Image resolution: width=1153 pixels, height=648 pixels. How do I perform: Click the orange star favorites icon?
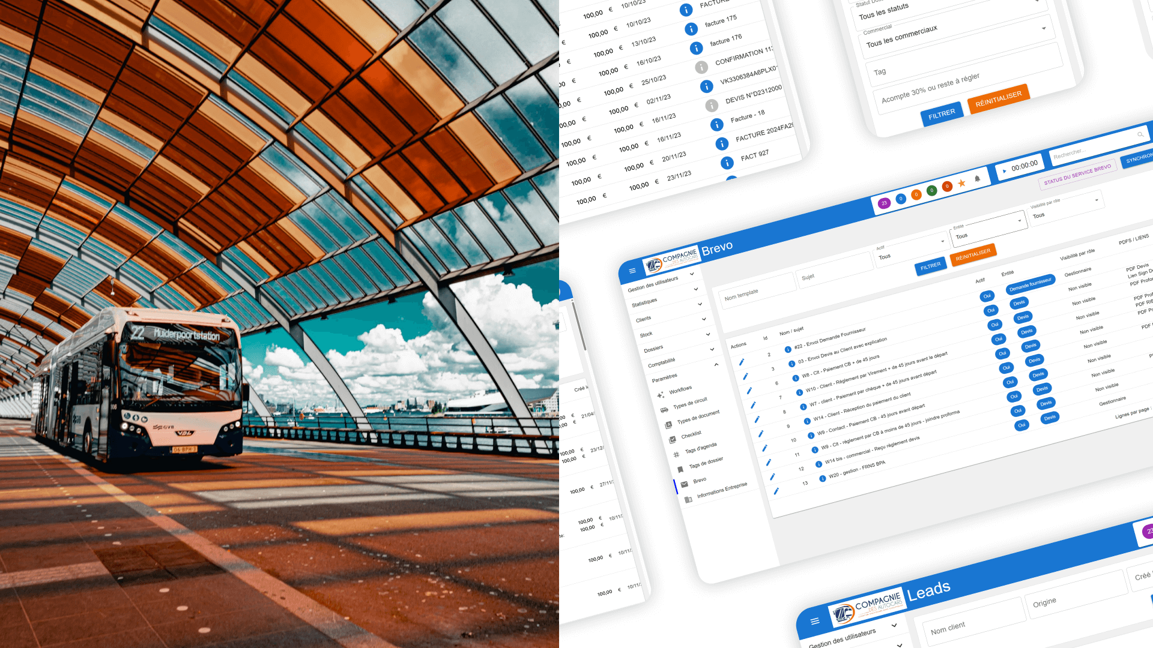[x=962, y=183]
